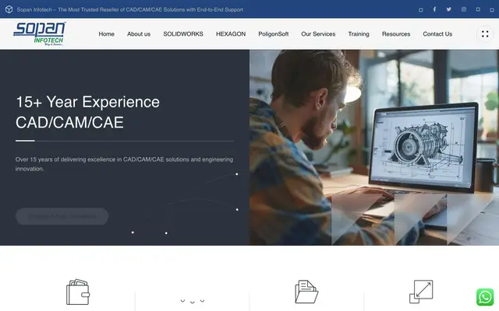499x311 pixels.
Task: Open the Resources menu item
Action: tap(396, 34)
